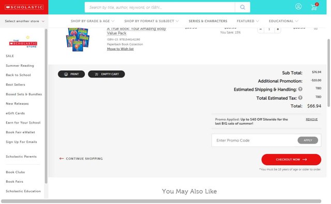Click the $76.94 sub total value
331x204 pixels.
[317, 72]
